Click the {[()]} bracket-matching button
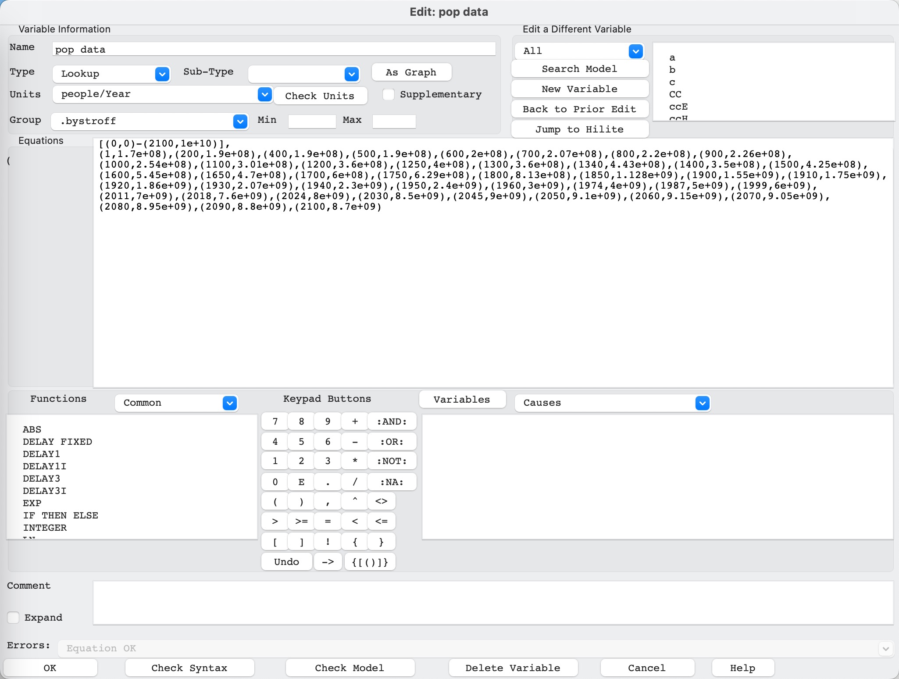The height and width of the screenshot is (679, 899). (370, 561)
